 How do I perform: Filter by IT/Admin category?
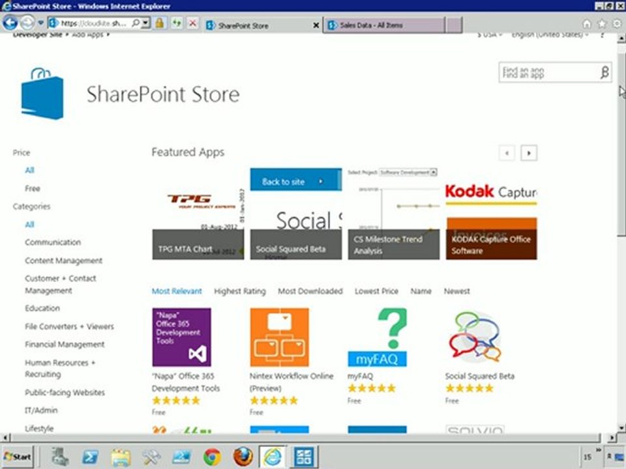click(x=41, y=410)
